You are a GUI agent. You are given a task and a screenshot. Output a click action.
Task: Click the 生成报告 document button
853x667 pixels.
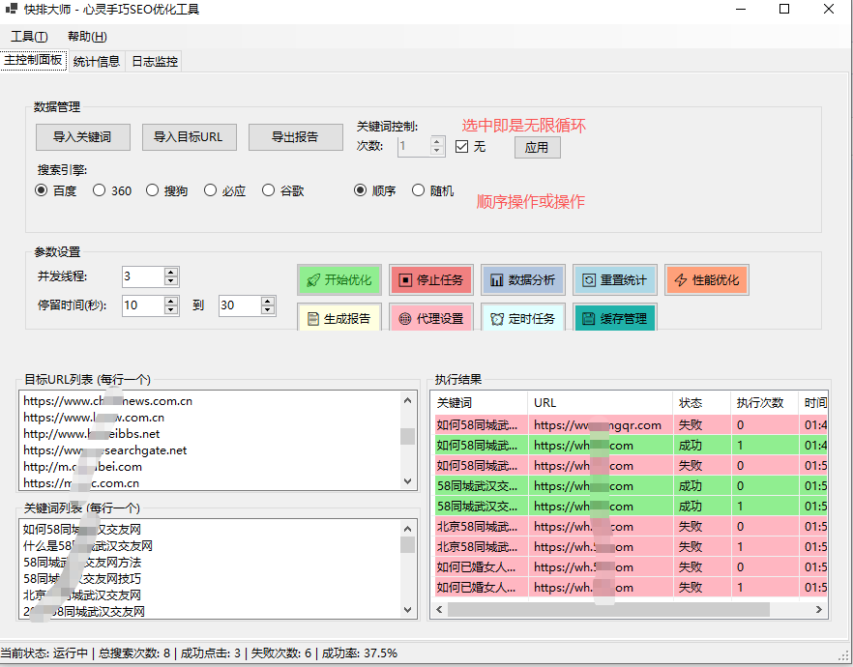click(x=338, y=318)
